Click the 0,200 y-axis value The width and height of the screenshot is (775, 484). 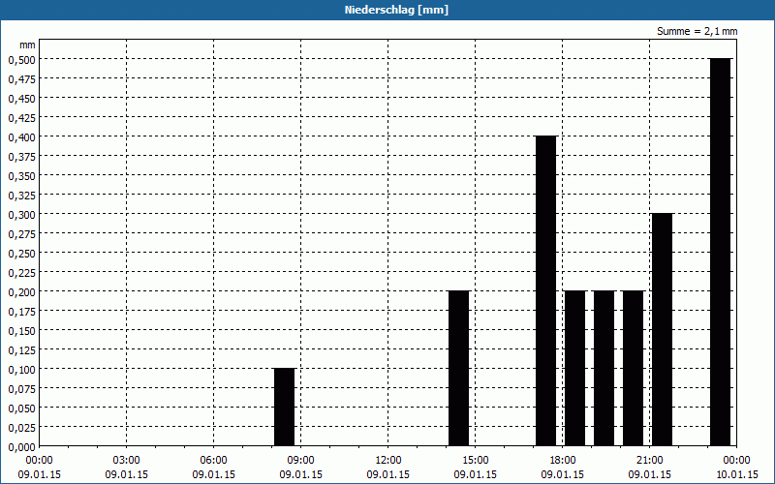[21, 292]
